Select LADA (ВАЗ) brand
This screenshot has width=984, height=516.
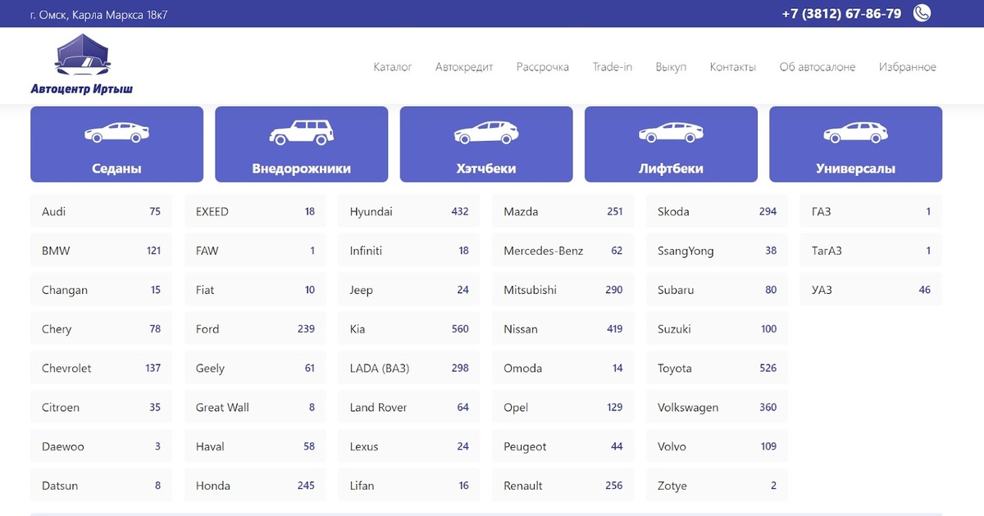point(409,369)
